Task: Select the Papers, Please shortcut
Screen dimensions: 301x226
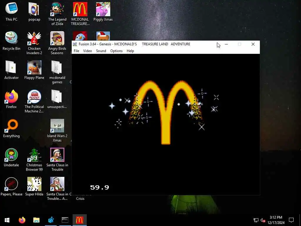Action: tap(11, 187)
